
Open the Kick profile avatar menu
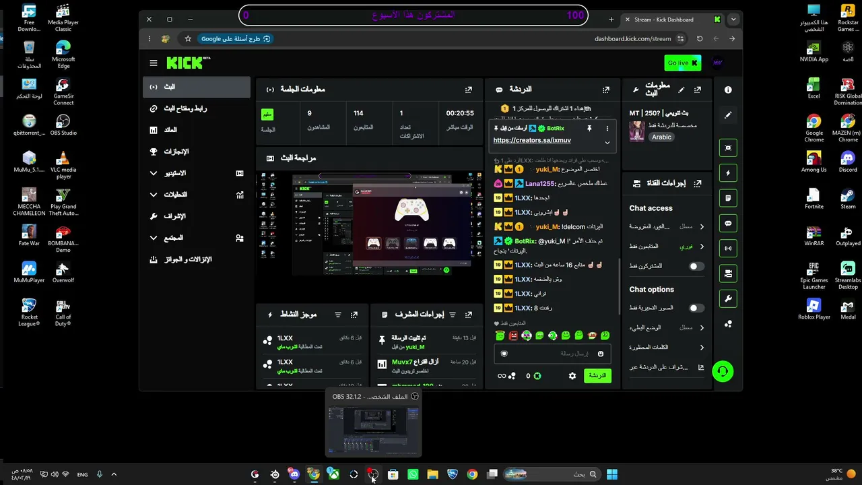[x=717, y=63]
